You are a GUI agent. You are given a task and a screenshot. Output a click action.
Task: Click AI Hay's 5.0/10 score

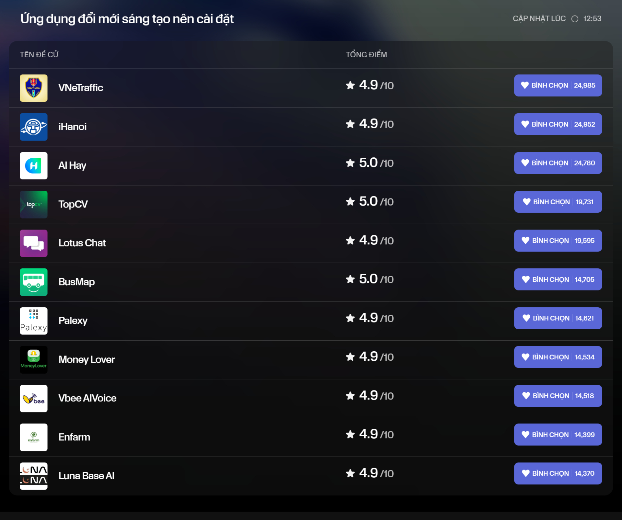click(x=370, y=163)
